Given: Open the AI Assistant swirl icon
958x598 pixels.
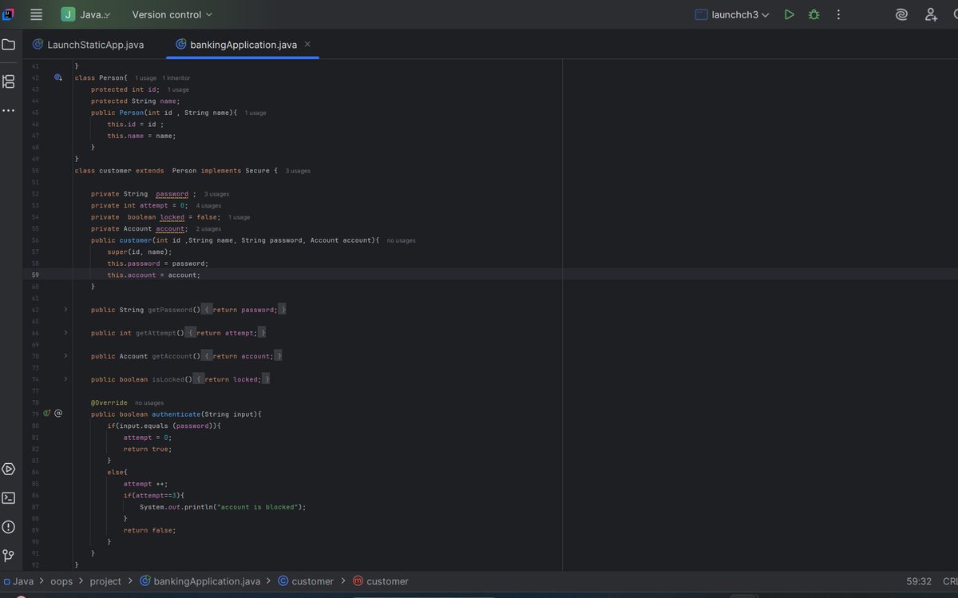Looking at the screenshot, I should [901, 14].
